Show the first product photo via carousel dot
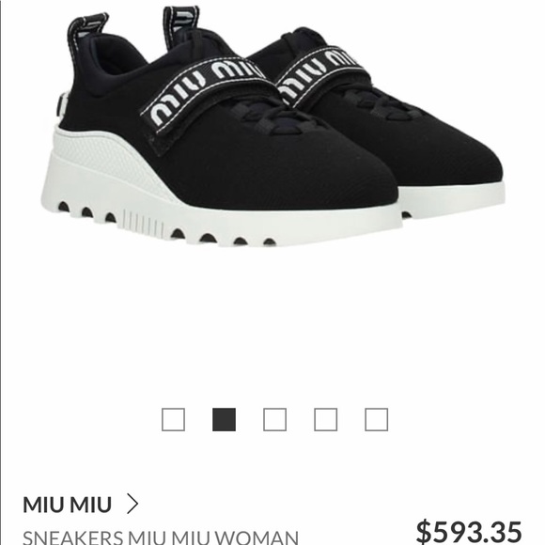The image size is (545, 545). 173,419
